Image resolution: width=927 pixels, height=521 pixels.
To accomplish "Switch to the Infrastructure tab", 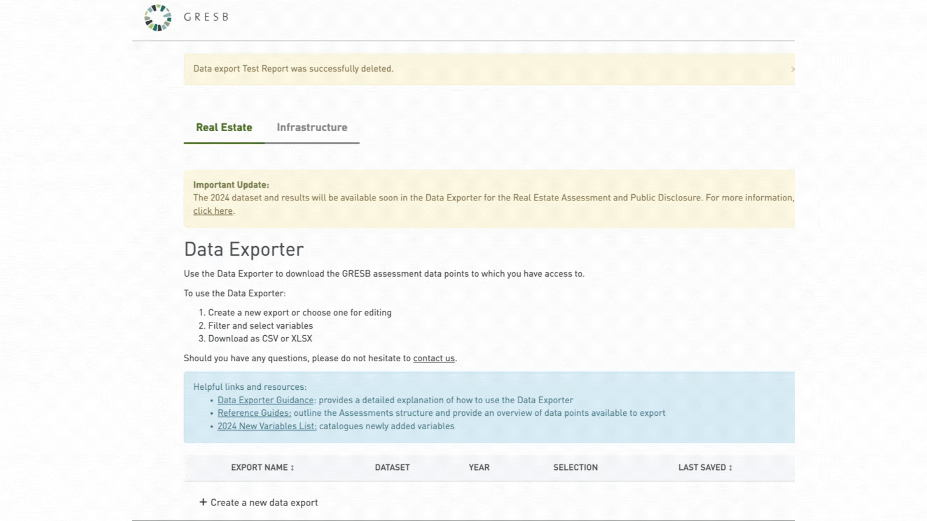I will pyautogui.click(x=312, y=127).
